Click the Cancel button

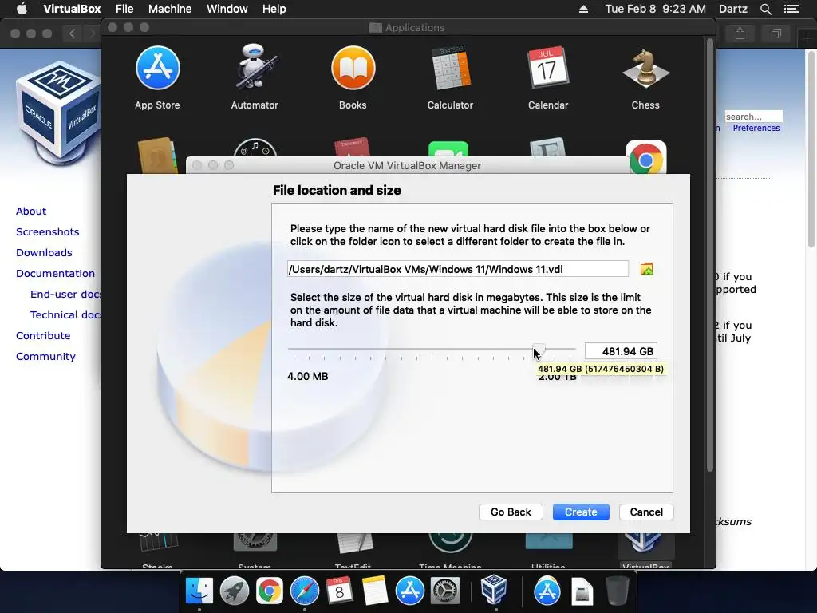pyautogui.click(x=646, y=512)
